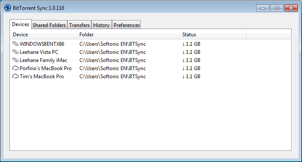
Task: Open the Preferences tab
Action: click(x=127, y=25)
